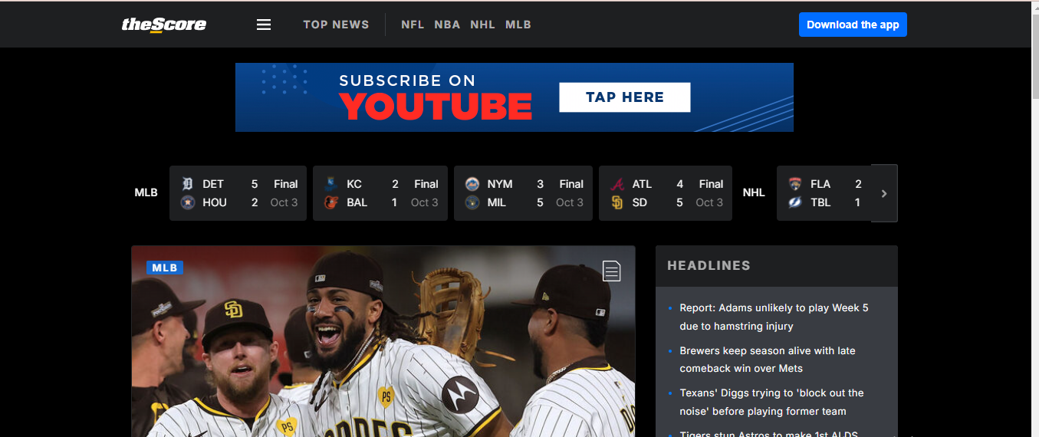Viewport: 1039px width, 437px height.
Task: Click the MLB label in scoreboard
Action: (146, 192)
